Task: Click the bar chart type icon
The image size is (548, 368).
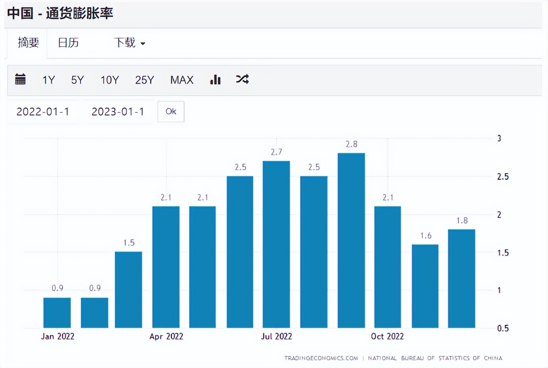Action: [215, 79]
